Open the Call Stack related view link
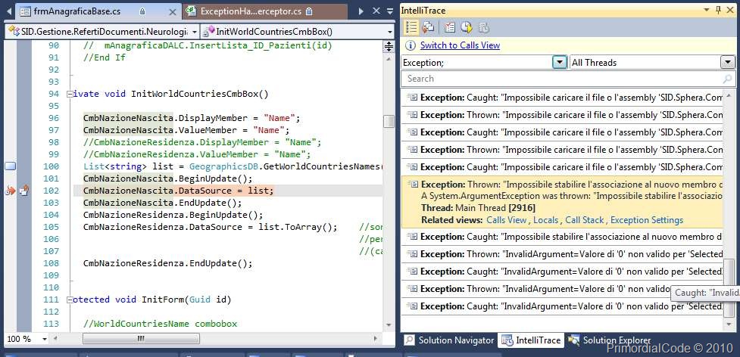Screen dimensions: 740x357 tap(584, 220)
